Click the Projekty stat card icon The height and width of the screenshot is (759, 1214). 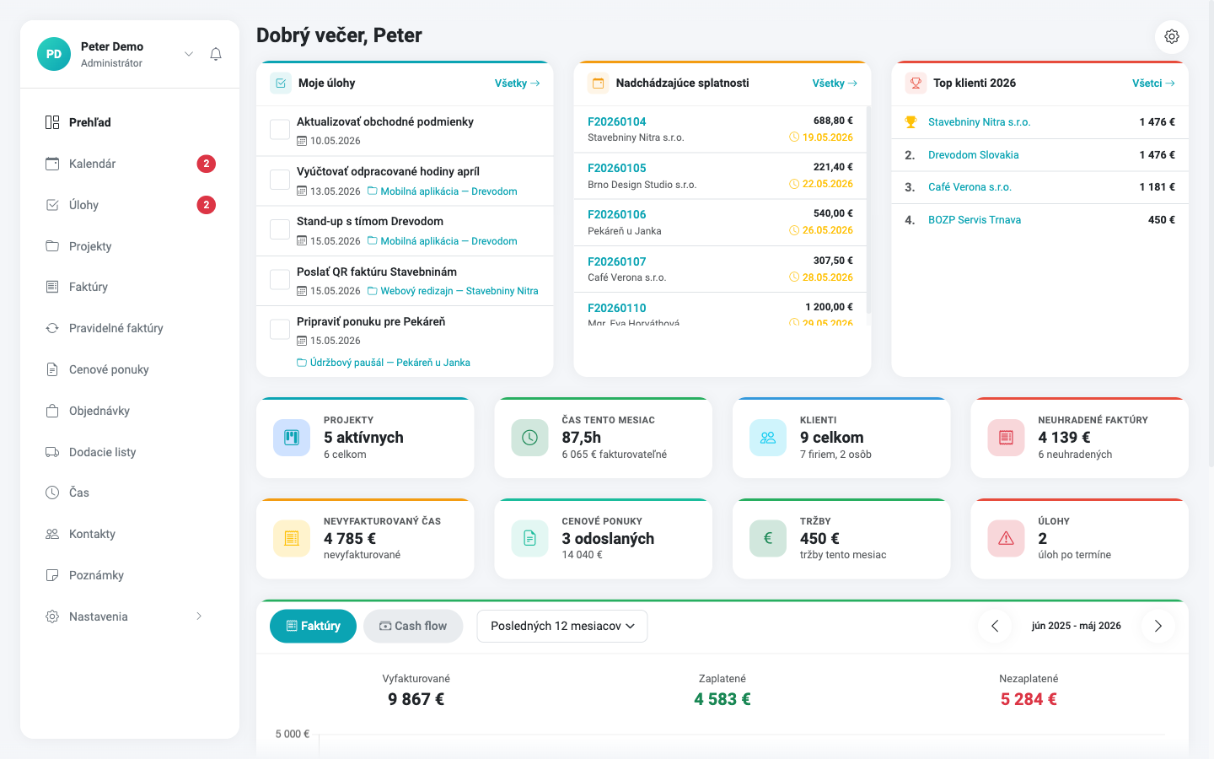pyautogui.click(x=292, y=438)
